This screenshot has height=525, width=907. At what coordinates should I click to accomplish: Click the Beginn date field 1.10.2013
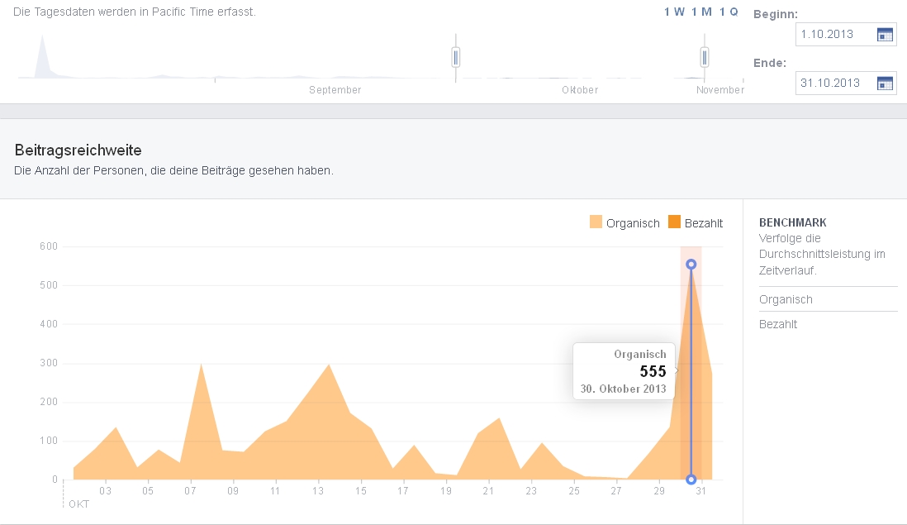pos(833,35)
